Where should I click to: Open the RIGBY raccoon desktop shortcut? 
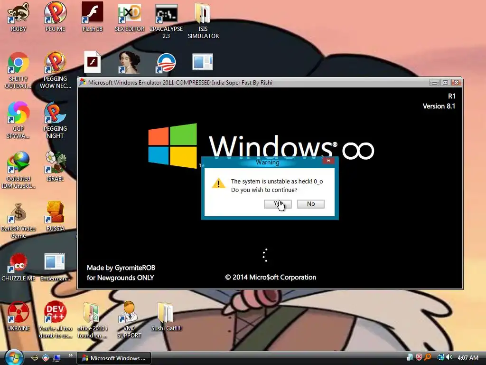[19, 18]
